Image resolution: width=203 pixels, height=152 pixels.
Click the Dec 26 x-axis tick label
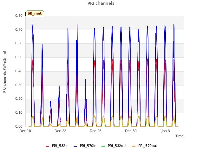(95, 131)
